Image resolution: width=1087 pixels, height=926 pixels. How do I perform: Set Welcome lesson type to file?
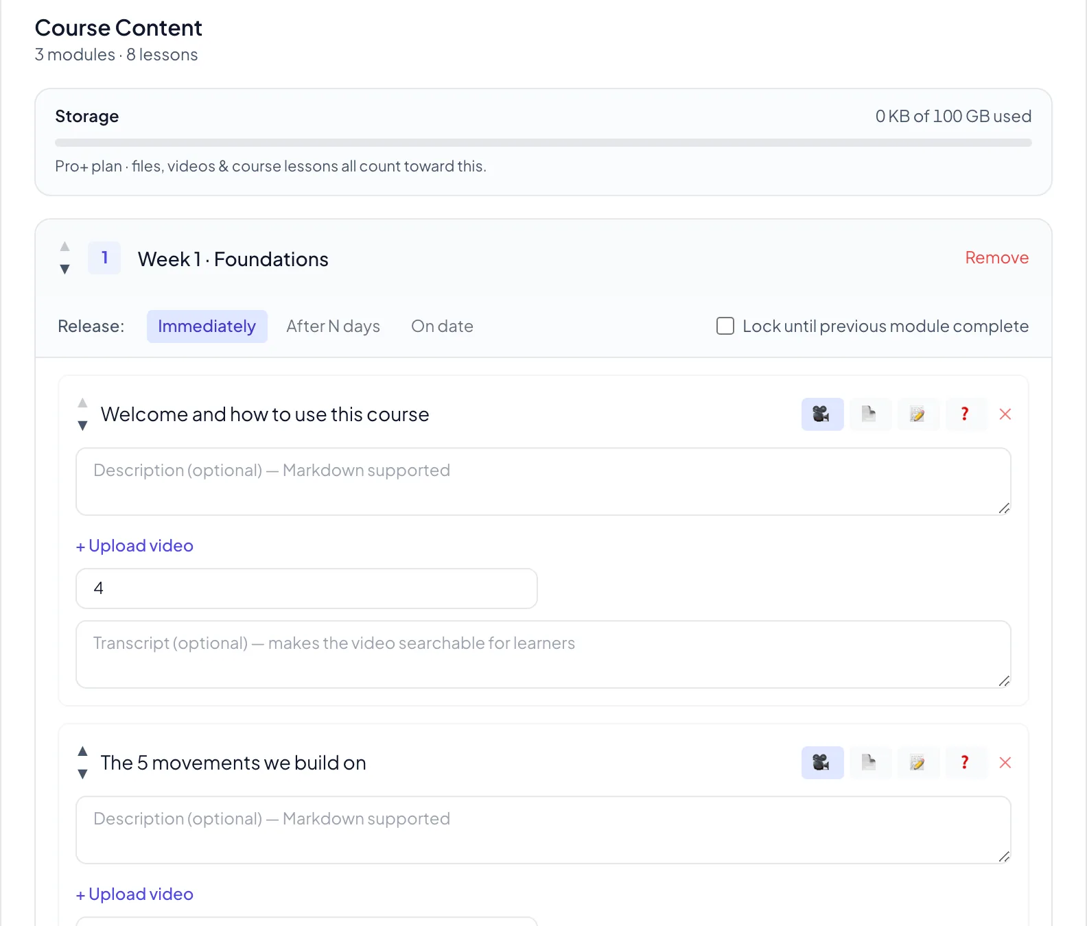pyautogui.click(x=870, y=414)
